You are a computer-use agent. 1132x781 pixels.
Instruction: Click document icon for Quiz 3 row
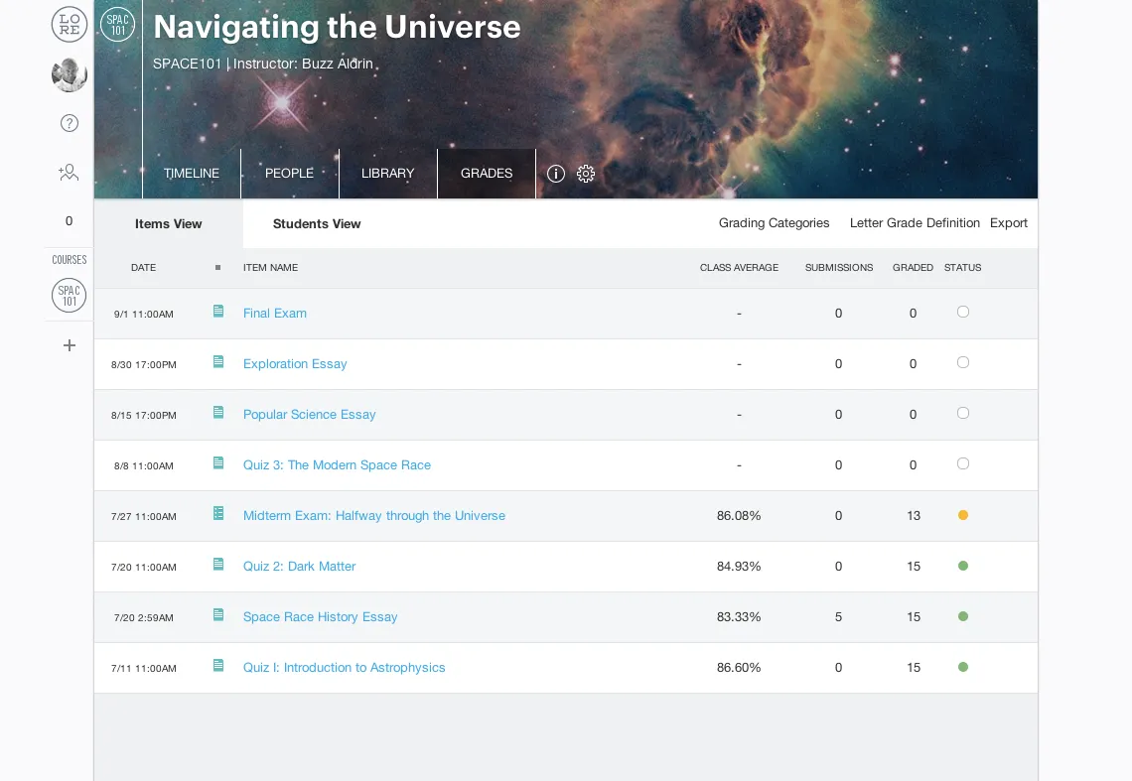tap(218, 462)
